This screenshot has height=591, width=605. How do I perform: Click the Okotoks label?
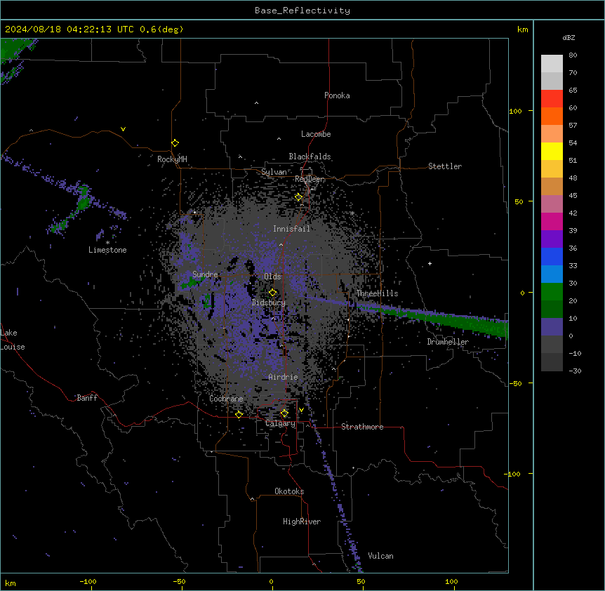pyautogui.click(x=289, y=491)
